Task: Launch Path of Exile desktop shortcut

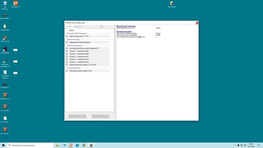Action: 5,39
